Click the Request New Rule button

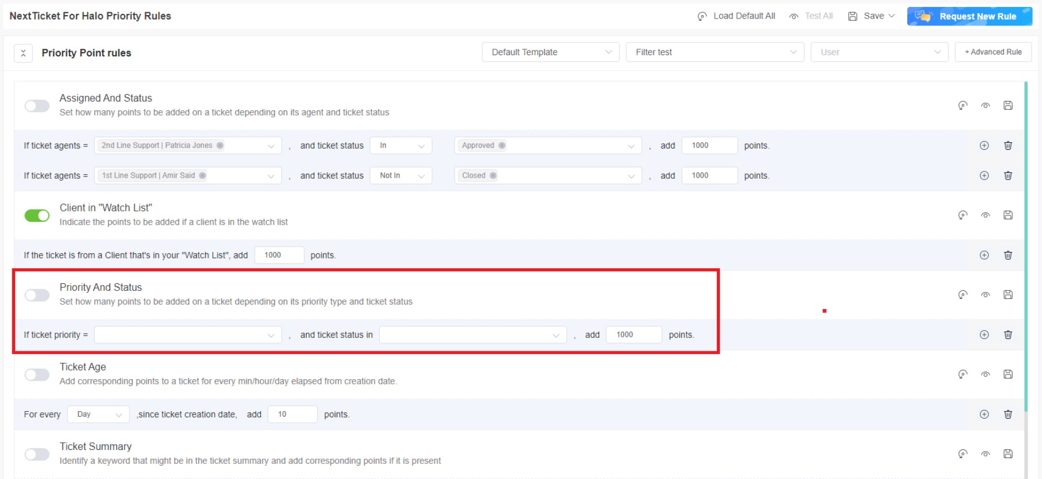click(969, 16)
